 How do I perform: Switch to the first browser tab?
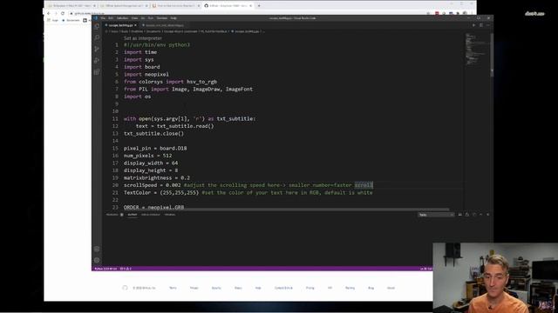tap(72, 6)
